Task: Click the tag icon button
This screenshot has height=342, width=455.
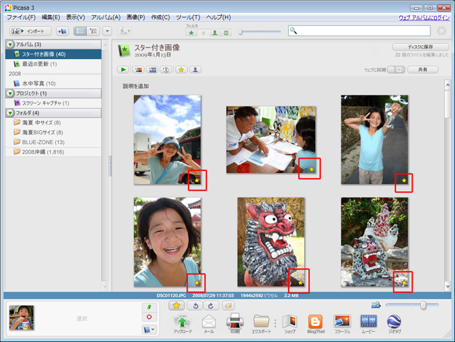Action: [228, 306]
